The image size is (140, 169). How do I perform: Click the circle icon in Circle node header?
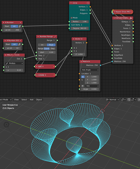click(88, 3)
